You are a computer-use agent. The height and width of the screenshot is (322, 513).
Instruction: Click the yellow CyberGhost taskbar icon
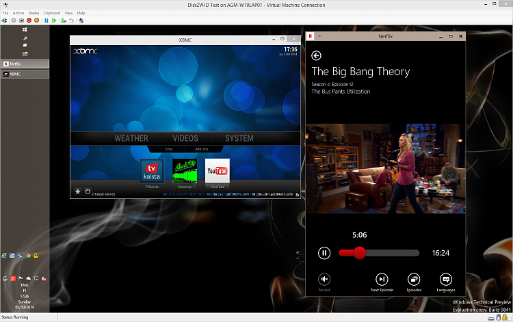(36, 256)
